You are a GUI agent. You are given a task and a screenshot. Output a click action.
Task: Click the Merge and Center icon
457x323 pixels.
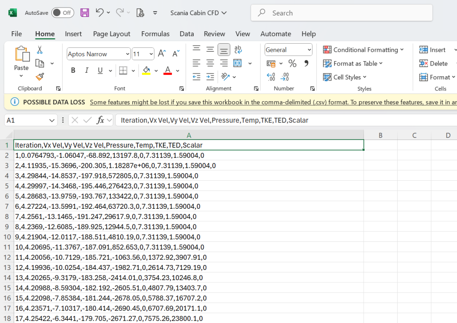pos(237,63)
